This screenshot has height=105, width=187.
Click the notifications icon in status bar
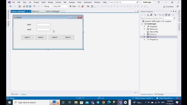click(178, 98)
